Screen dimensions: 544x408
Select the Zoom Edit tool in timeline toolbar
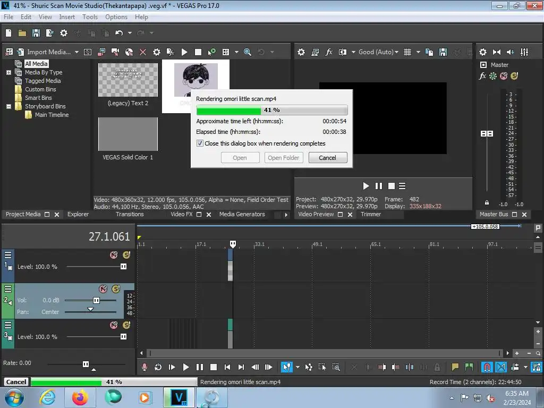tap(336, 367)
